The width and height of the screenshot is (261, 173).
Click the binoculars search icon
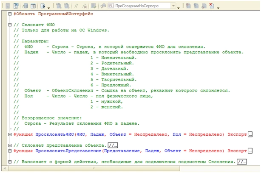point(103,6)
